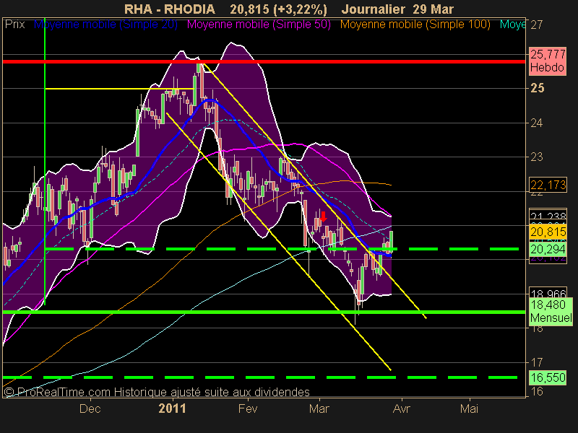578x433 pixels.
Task: Select the "20,815 (+3,22%)" quote in header
Action: [x=278, y=9]
